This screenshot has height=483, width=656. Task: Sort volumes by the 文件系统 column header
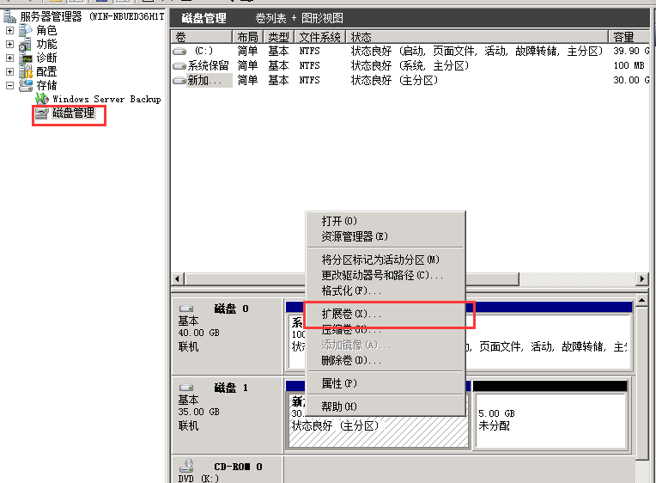click(x=320, y=37)
